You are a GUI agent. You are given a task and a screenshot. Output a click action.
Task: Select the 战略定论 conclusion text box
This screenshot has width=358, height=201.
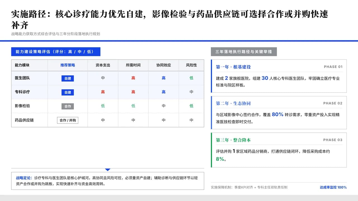coord(108,181)
